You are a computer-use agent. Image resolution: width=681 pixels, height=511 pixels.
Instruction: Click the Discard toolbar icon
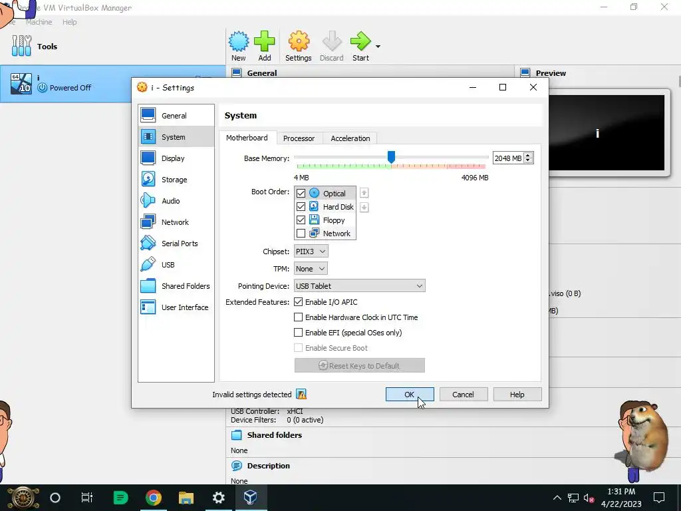click(x=332, y=41)
